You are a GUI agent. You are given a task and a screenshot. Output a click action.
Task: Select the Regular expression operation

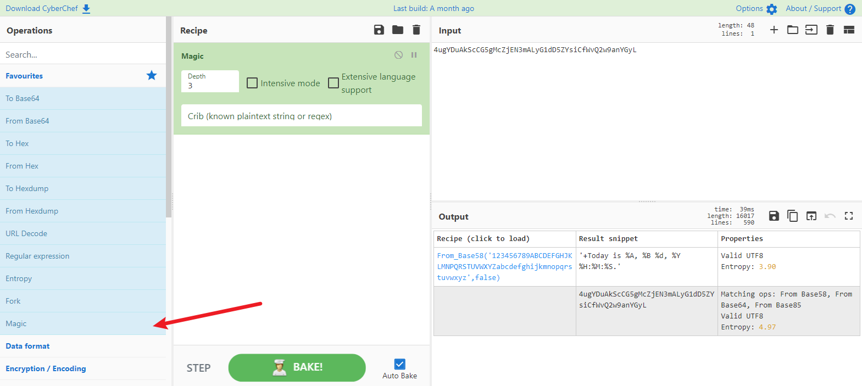point(82,256)
